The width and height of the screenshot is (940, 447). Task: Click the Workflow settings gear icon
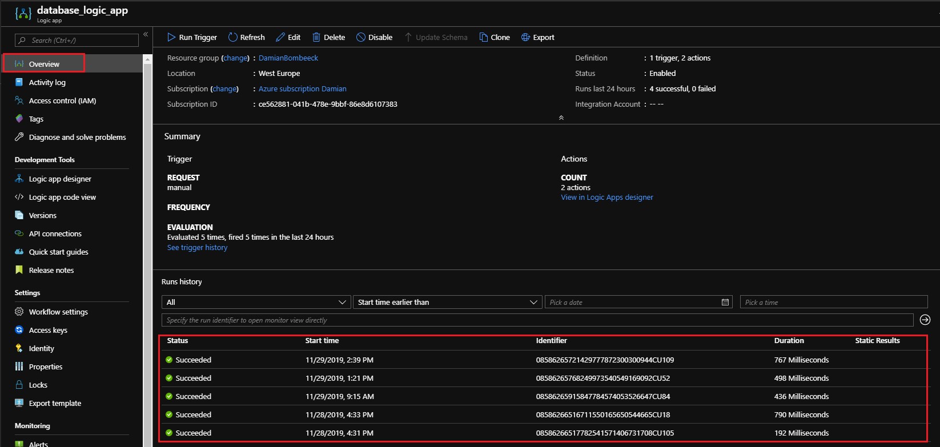pos(19,312)
